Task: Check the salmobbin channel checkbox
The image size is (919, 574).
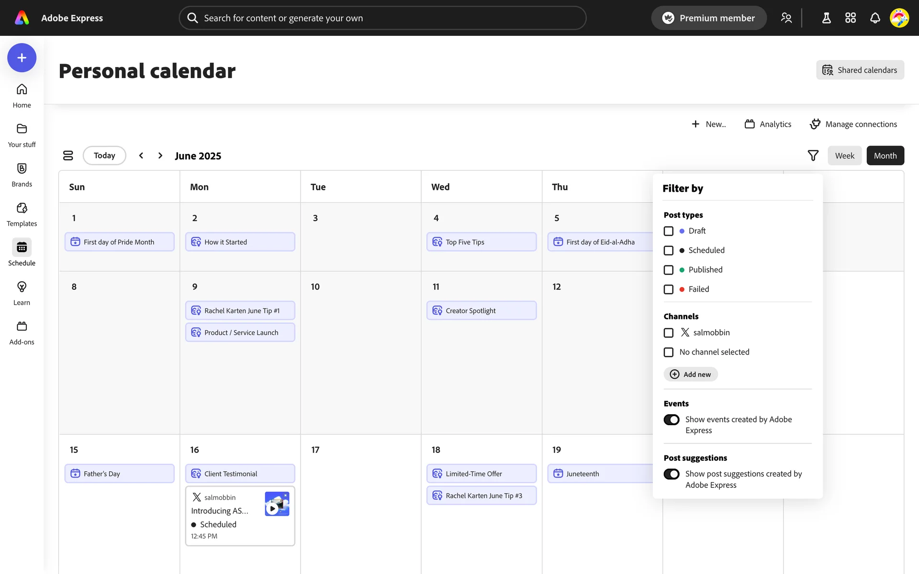Action: coord(669,332)
